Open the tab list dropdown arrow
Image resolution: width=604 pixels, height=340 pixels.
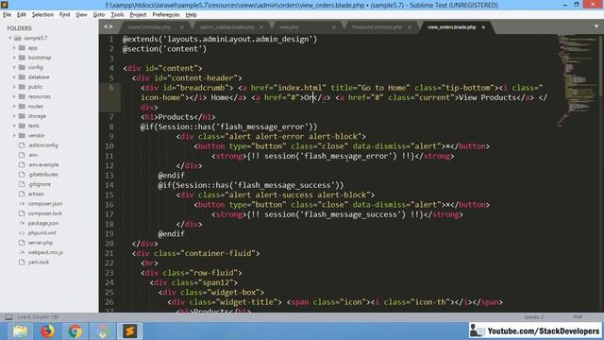(x=596, y=26)
